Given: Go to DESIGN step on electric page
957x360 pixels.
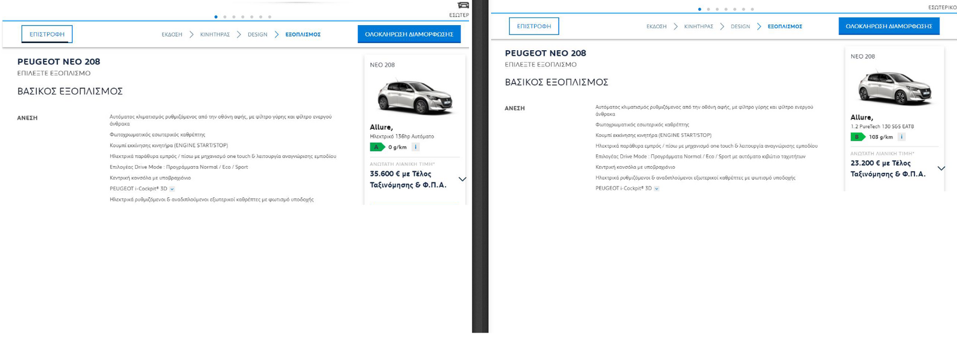Looking at the screenshot, I should (258, 35).
